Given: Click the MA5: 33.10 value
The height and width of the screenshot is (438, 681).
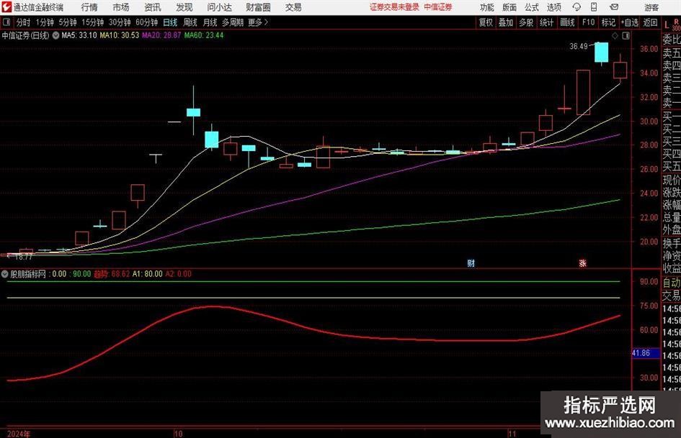Looking at the screenshot, I should point(79,35).
